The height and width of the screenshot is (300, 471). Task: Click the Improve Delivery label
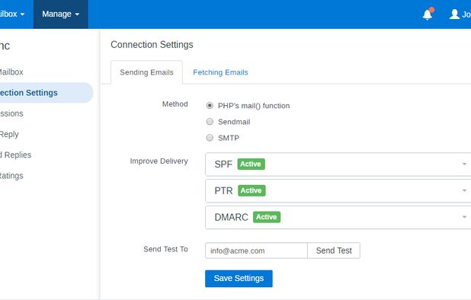pyautogui.click(x=159, y=161)
